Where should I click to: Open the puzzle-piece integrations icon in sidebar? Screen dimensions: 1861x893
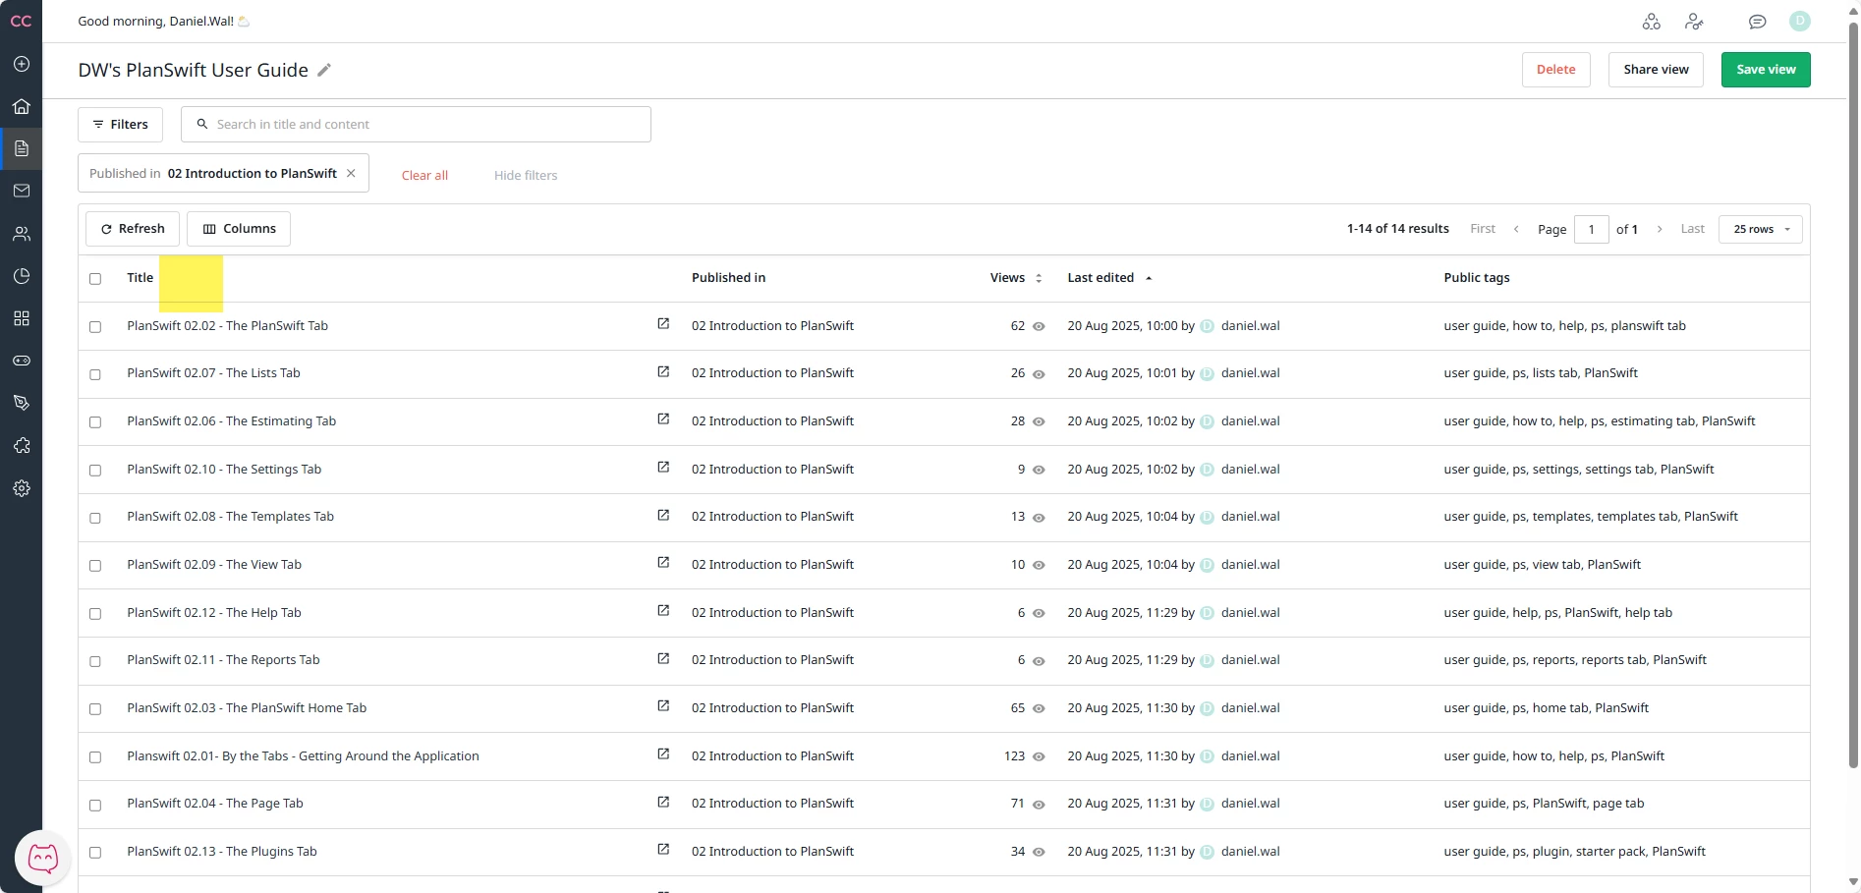tap(22, 446)
